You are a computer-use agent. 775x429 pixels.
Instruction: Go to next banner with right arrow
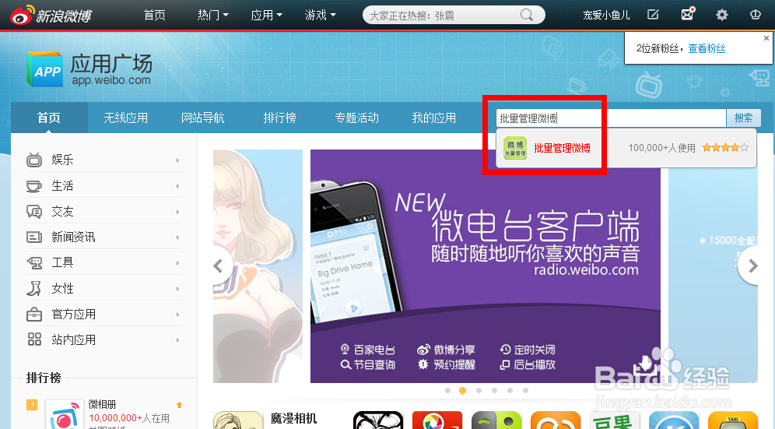(x=752, y=266)
